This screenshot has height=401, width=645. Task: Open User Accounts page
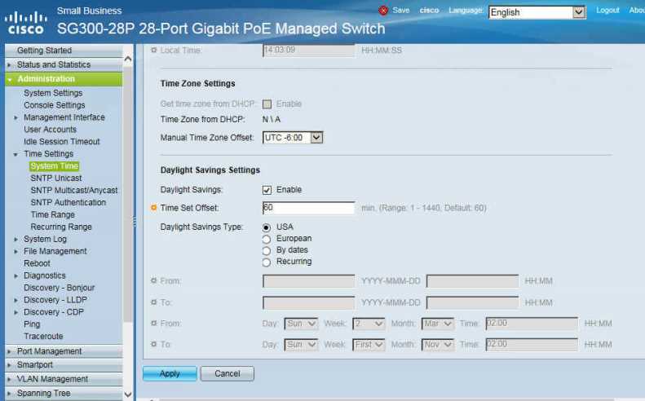51,130
